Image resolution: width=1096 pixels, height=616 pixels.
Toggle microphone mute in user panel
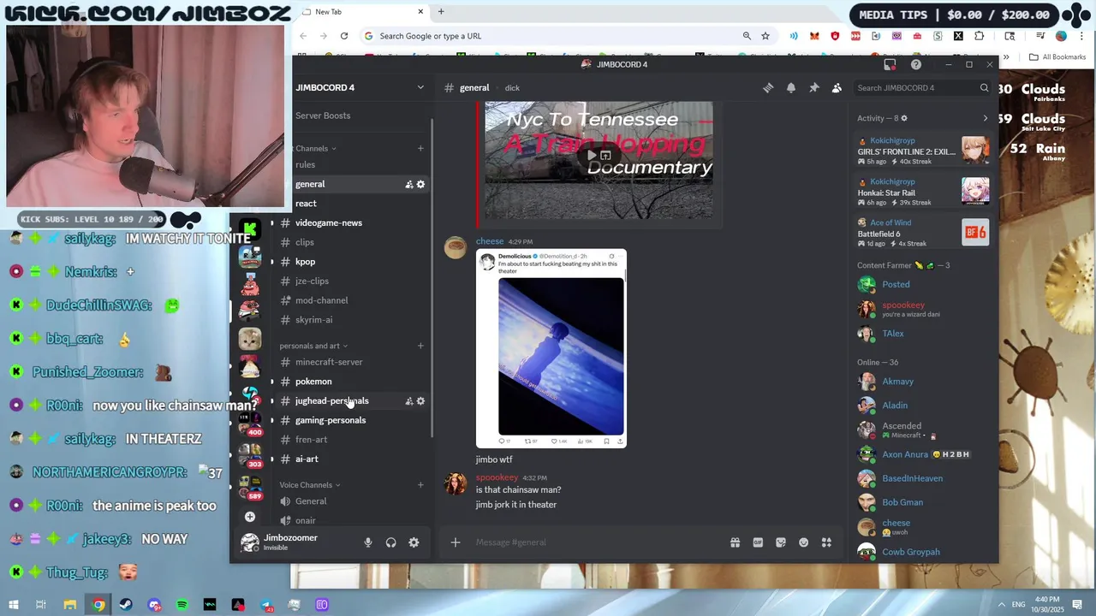tap(368, 542)
